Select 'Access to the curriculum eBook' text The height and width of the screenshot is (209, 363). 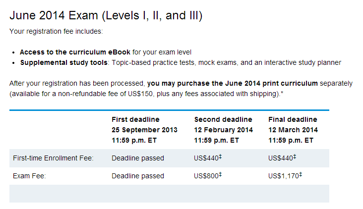[75, 52]
